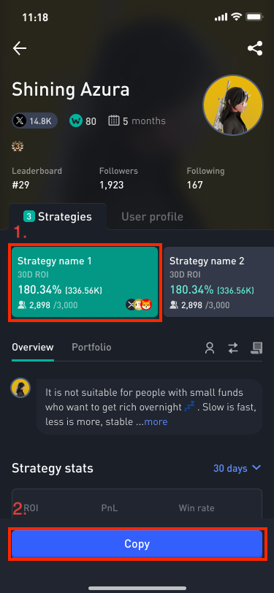Tap the calendar months icon
Image resolution: width=274 pixels, height=593 pixels.
(113, 120)
